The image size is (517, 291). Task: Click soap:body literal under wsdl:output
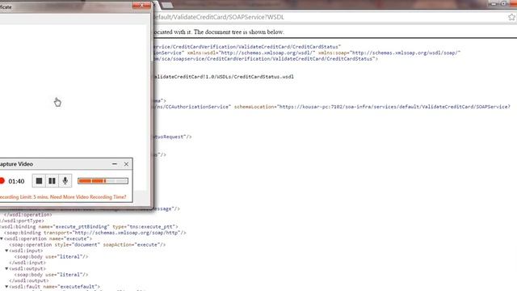51,275
